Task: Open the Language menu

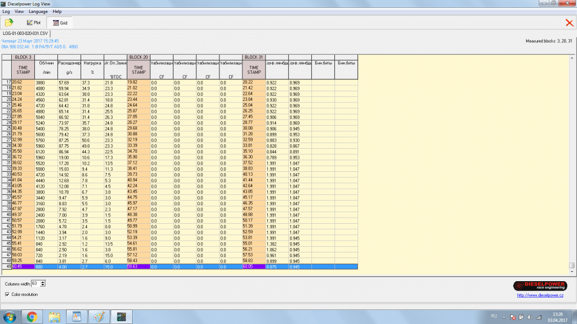Action: (x=38, y=11)
